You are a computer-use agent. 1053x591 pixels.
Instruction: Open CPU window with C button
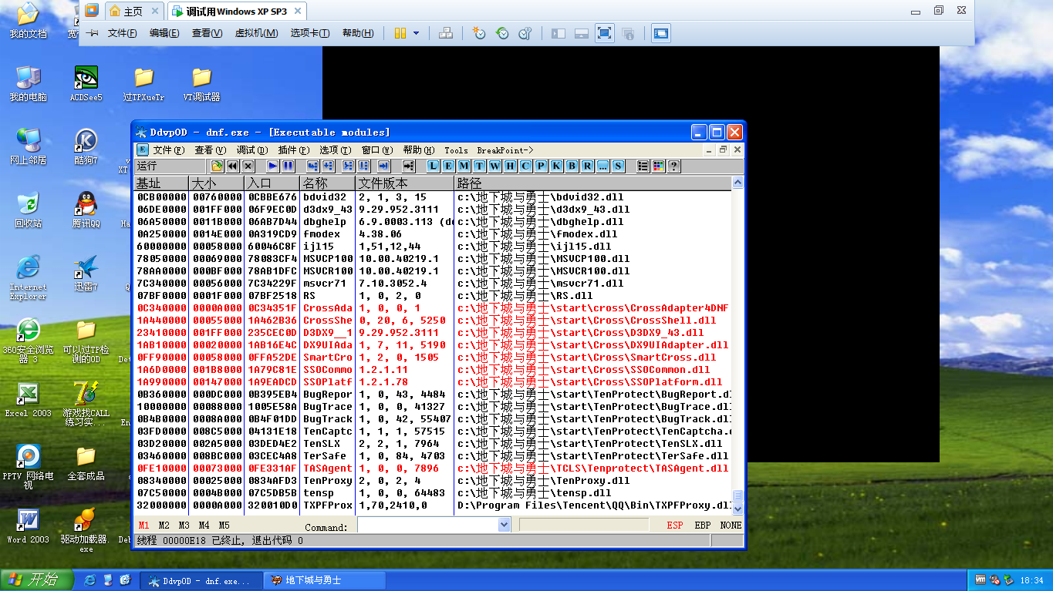(x=525, y=166)
